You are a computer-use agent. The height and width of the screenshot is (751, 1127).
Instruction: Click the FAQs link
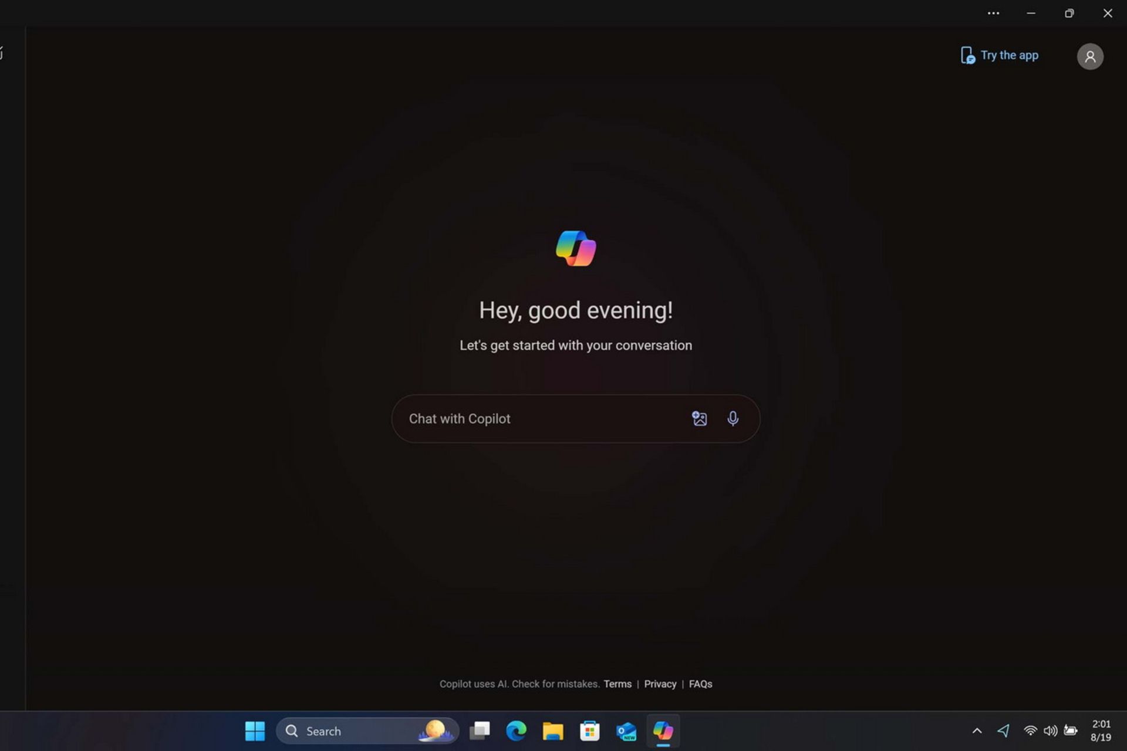point(699,683)
